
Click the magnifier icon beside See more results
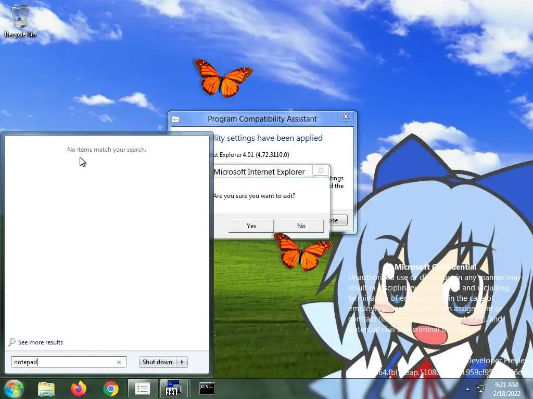[12, 342]
